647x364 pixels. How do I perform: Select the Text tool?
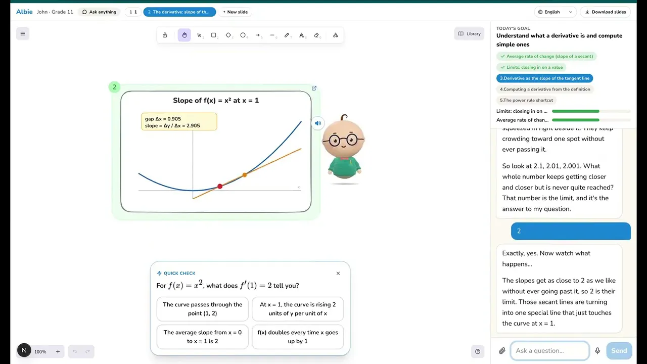pos(302,35)
